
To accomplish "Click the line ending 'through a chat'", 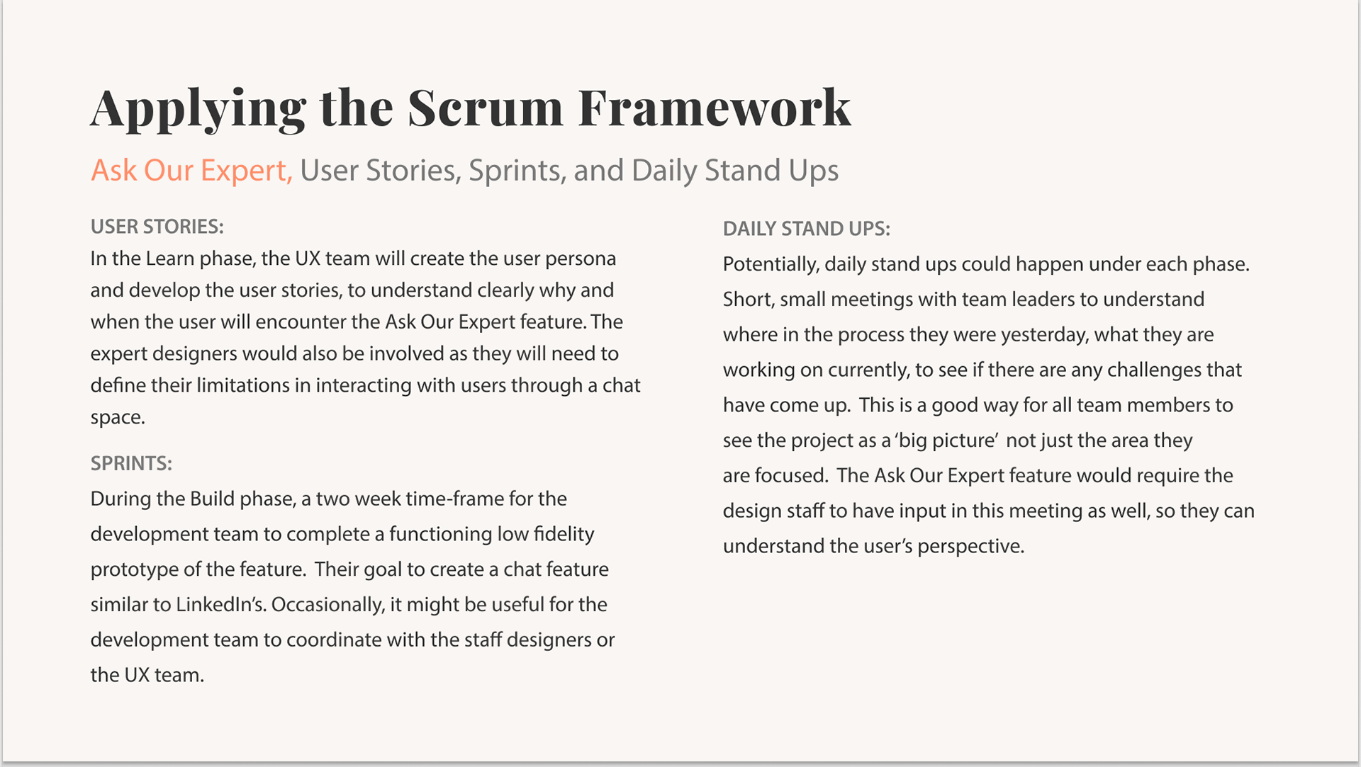I will pos(365,385).
